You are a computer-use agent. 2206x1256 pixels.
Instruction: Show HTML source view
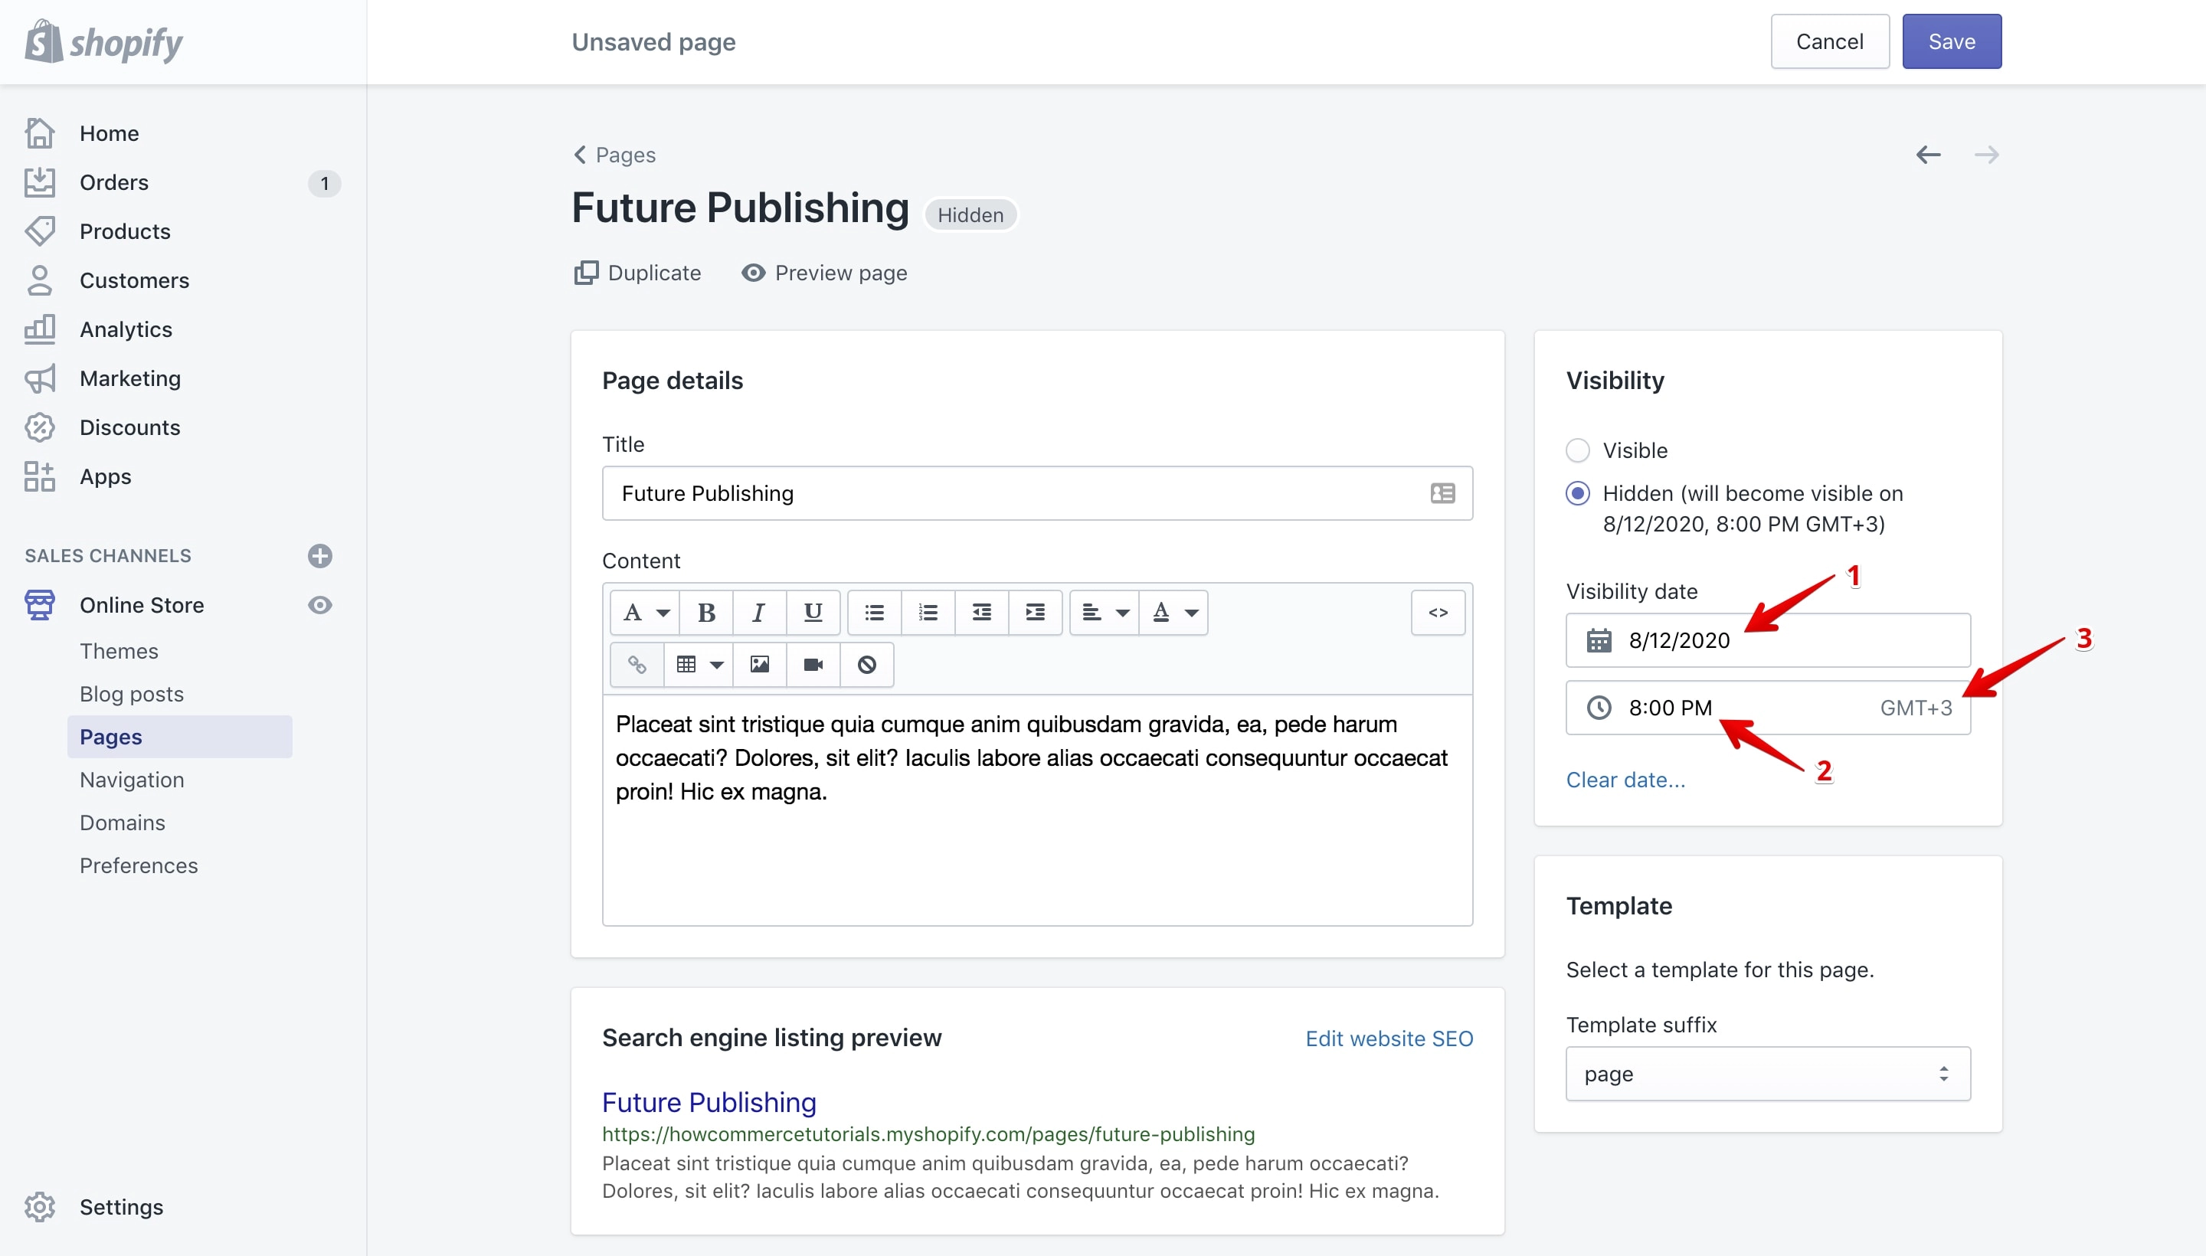(1438, 613)
